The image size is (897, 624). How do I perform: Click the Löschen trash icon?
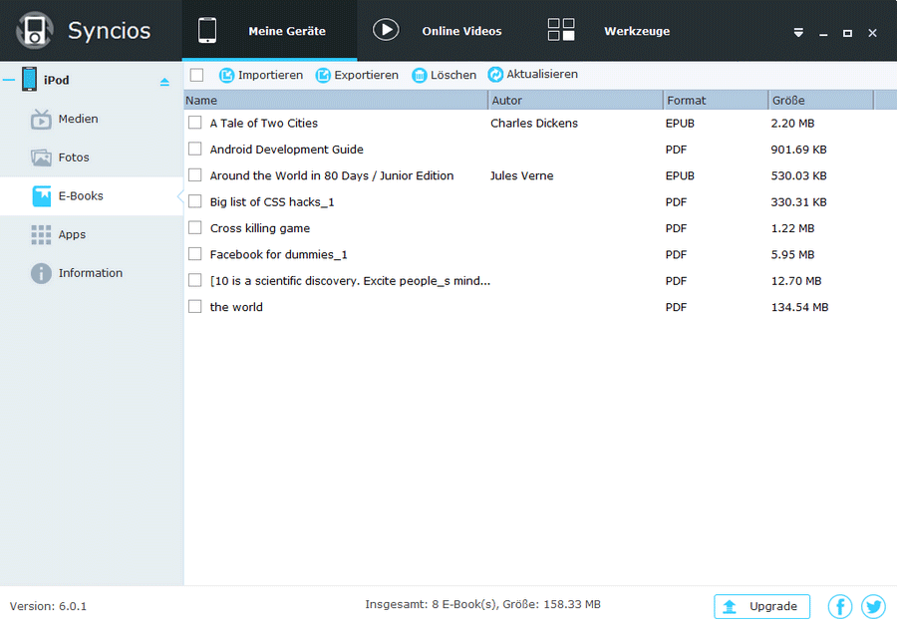pos(420,75)
